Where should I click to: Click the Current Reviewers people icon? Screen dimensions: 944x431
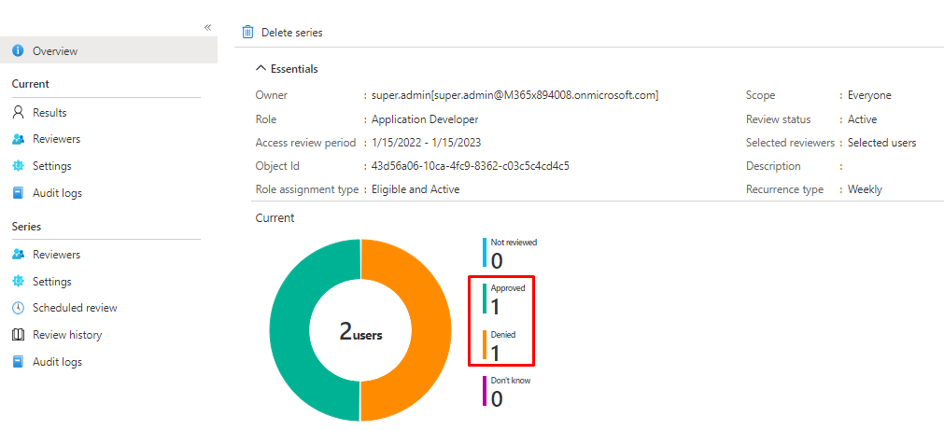18,139
